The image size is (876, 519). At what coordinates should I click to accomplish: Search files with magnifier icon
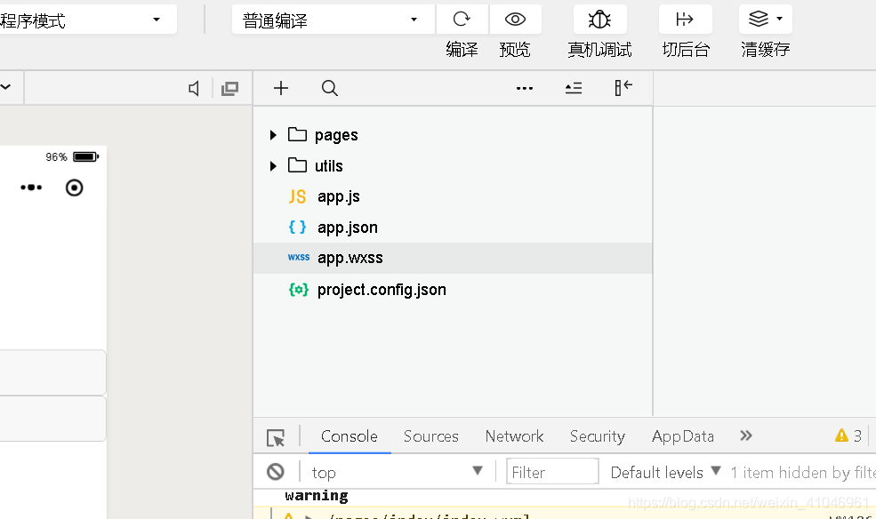pyautogui.click(x=330, y=88)
